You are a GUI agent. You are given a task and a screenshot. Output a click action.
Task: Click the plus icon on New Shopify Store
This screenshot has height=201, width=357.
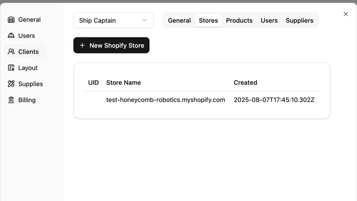(x=82, y=45)
